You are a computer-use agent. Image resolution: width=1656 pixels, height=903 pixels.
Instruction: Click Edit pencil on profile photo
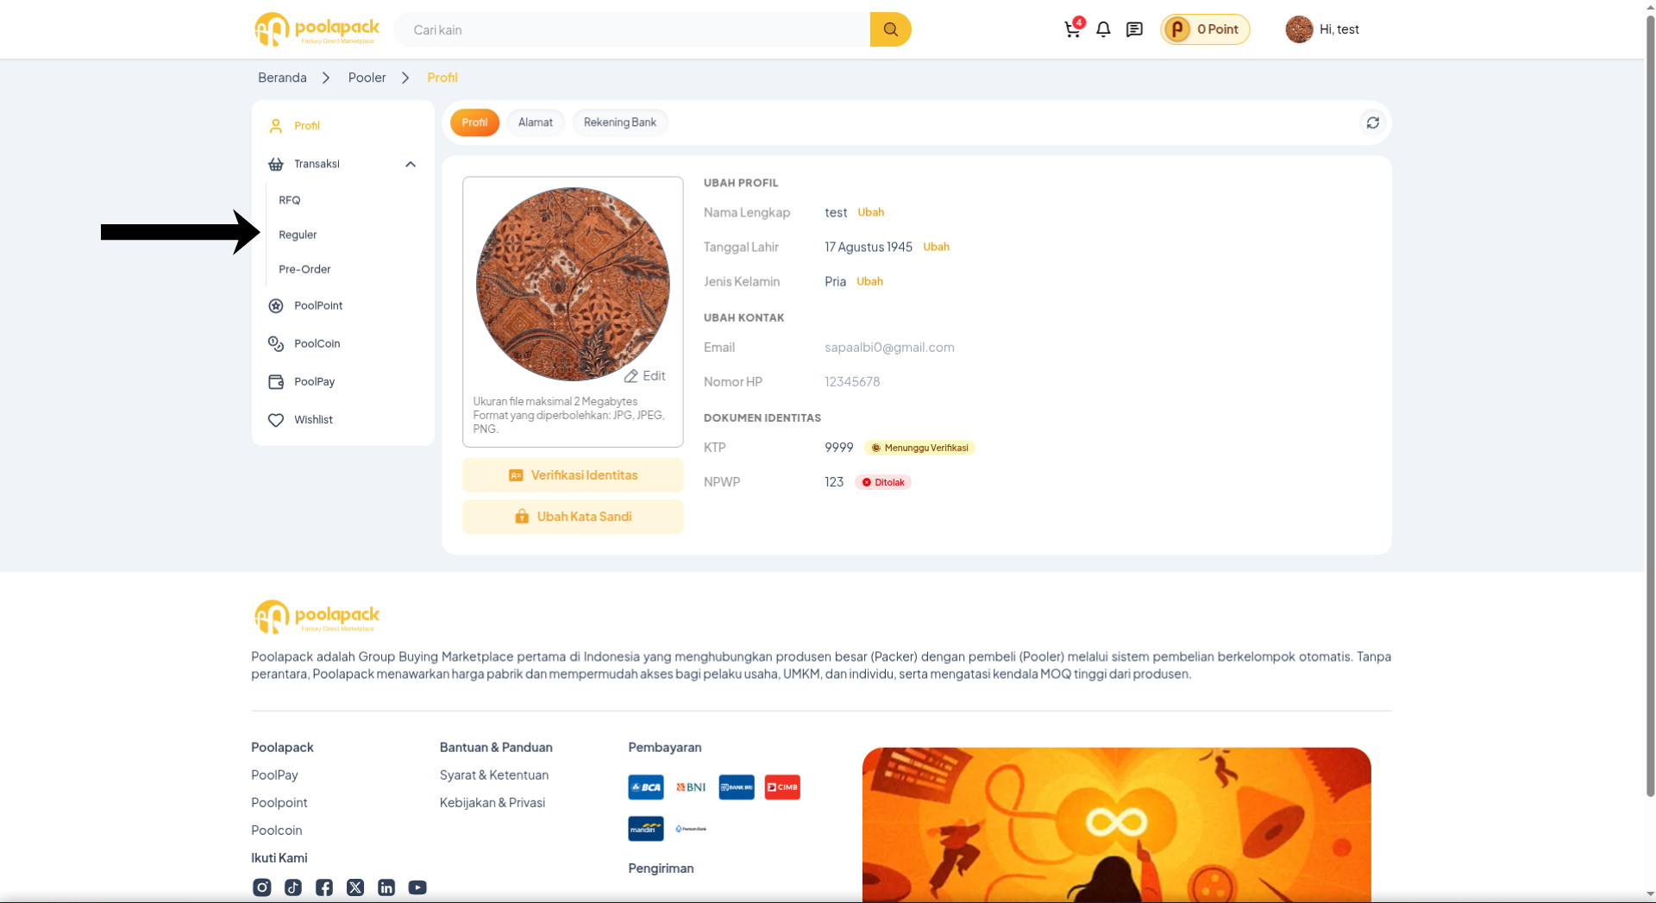pos(644,376)
